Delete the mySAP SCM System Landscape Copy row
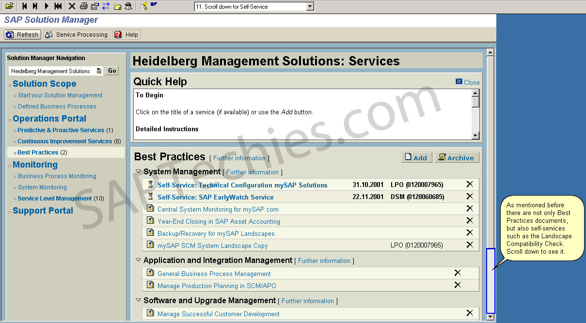The image size is (586, 323). coord(469,245)
